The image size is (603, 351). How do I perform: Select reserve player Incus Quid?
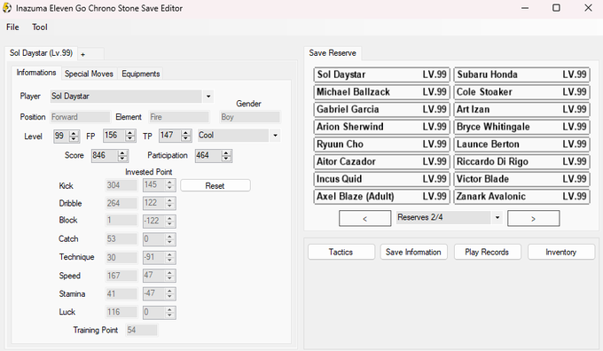tap(381, 179)
